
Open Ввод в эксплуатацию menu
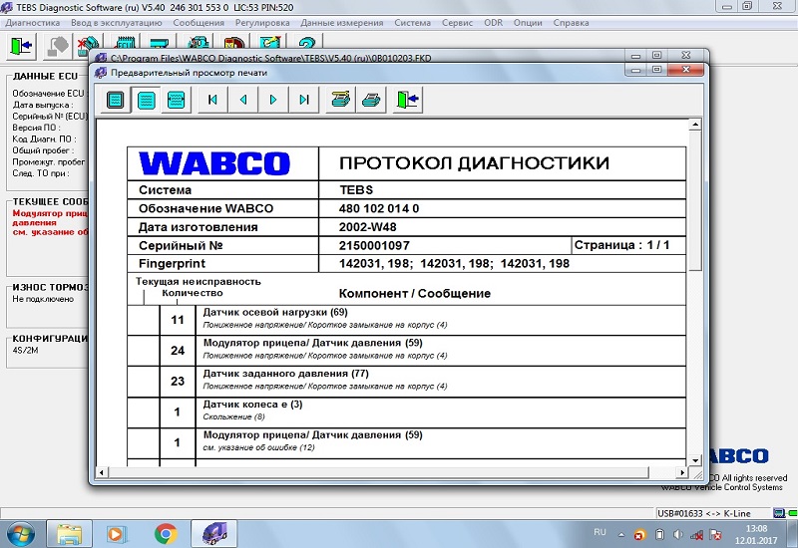click(117, 23)
